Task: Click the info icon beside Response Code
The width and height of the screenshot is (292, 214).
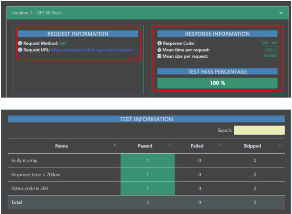Action: (x=159, y=43)
